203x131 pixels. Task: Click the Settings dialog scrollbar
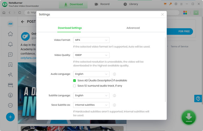click(165, 70)
